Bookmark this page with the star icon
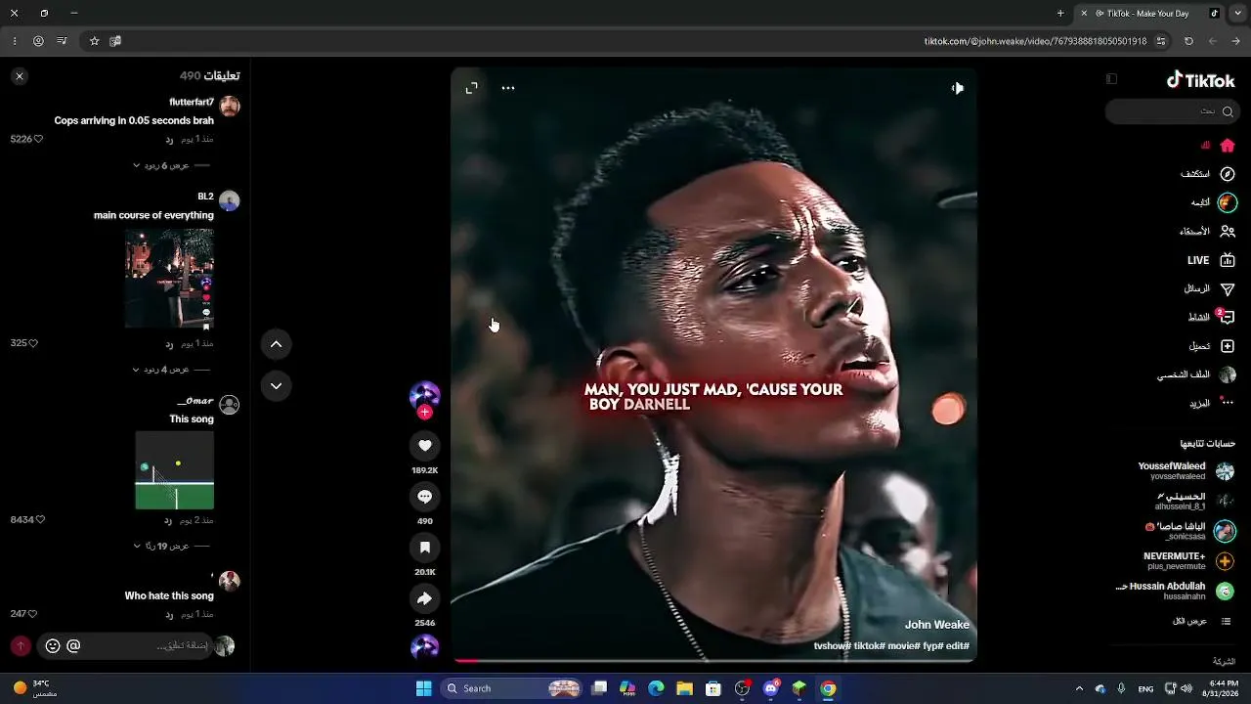 [94, 41]
